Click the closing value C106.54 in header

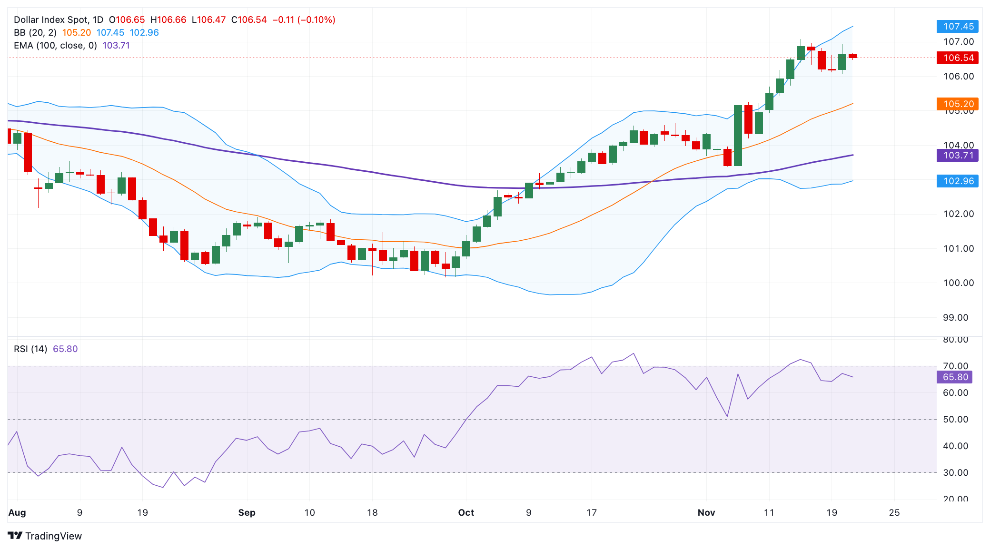point(249,20)
